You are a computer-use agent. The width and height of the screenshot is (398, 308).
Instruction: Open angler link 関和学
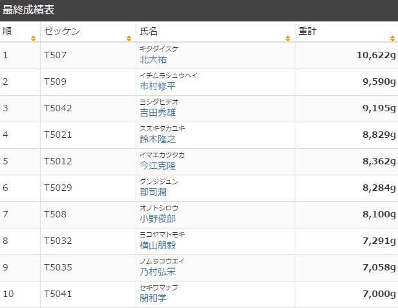click(x=152, y=298)
